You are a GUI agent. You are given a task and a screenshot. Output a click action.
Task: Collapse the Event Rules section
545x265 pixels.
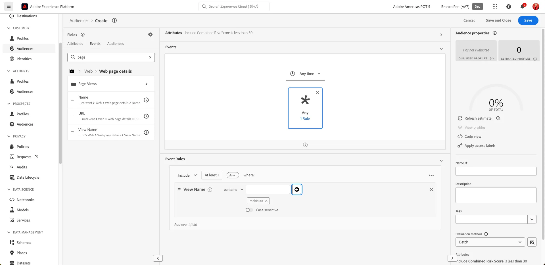coord(441,161)
